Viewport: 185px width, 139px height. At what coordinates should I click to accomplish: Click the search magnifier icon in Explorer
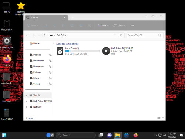point(160,35)
